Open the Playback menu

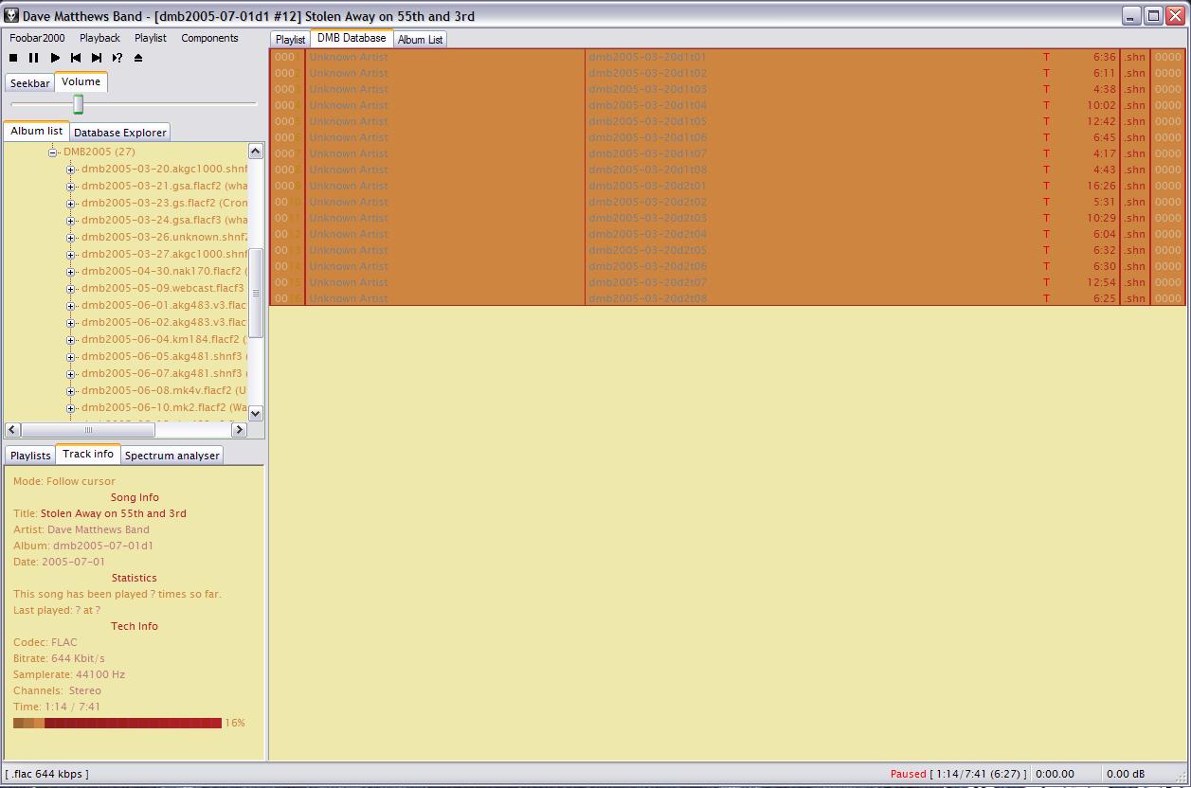coord(99,38)
